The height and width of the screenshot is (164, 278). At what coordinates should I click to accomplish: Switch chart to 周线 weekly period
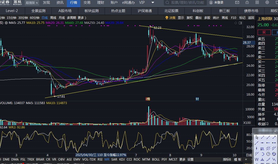coord(53,18)
